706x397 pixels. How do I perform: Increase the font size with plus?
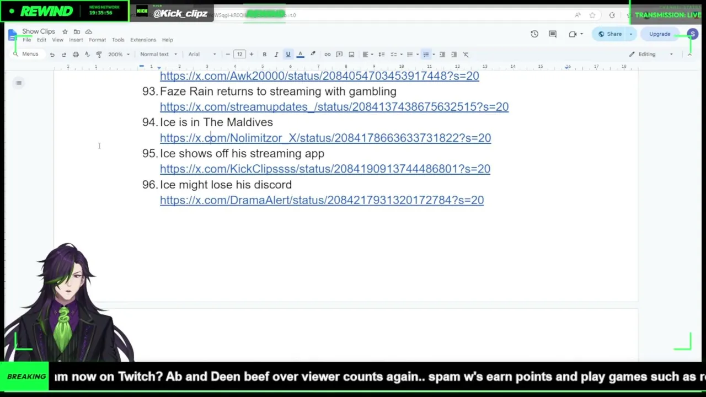pyautogui.click(x=251, y=54)
